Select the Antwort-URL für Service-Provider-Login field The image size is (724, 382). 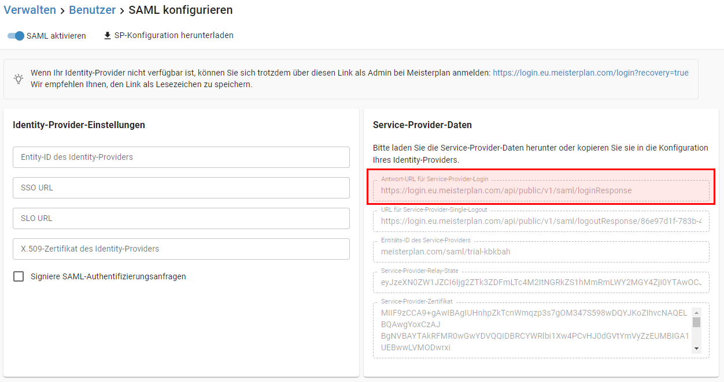point(541,190)
